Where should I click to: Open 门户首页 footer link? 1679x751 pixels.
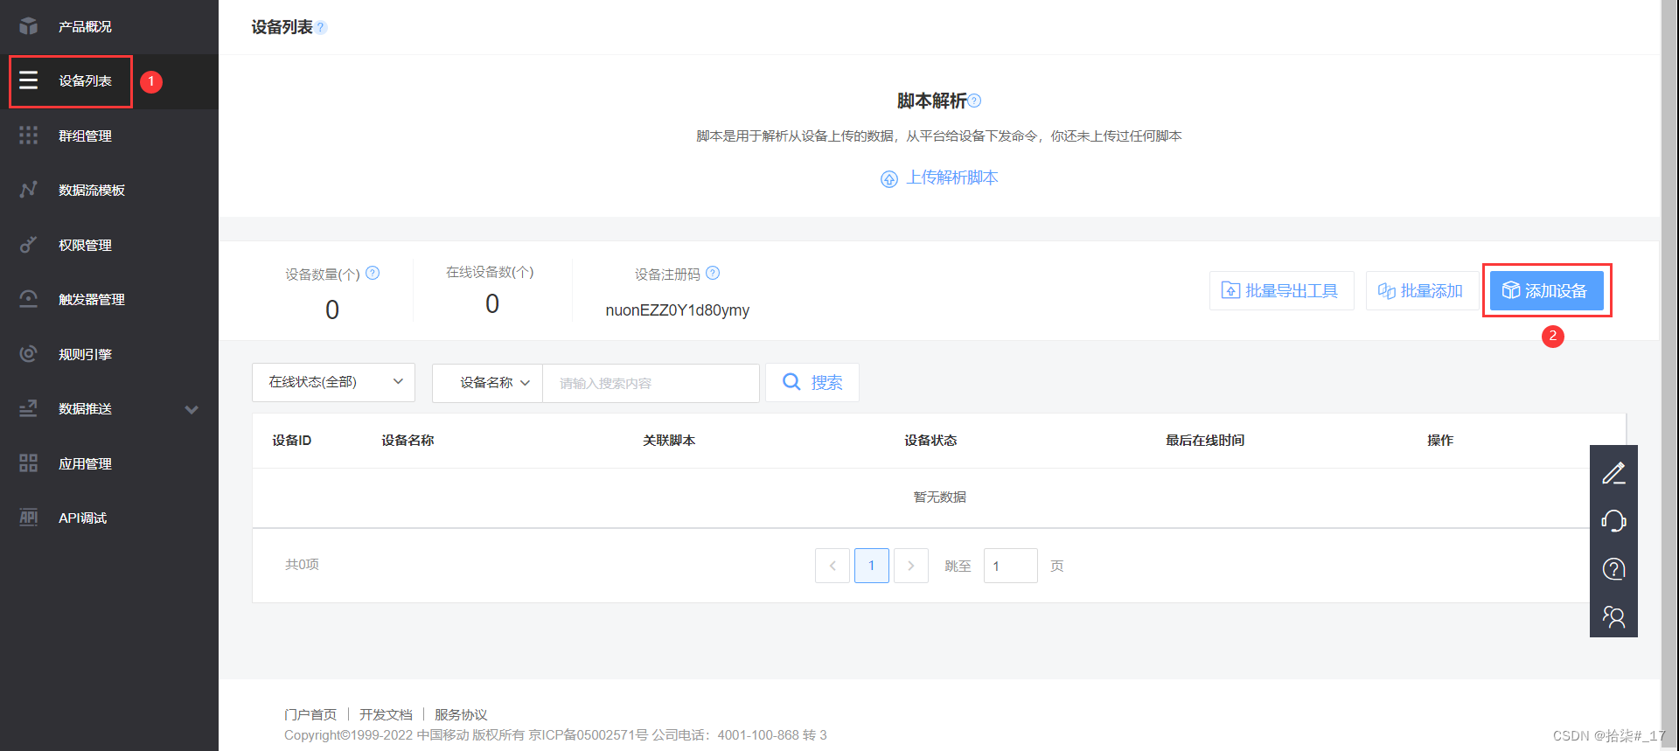click(310, 714)
